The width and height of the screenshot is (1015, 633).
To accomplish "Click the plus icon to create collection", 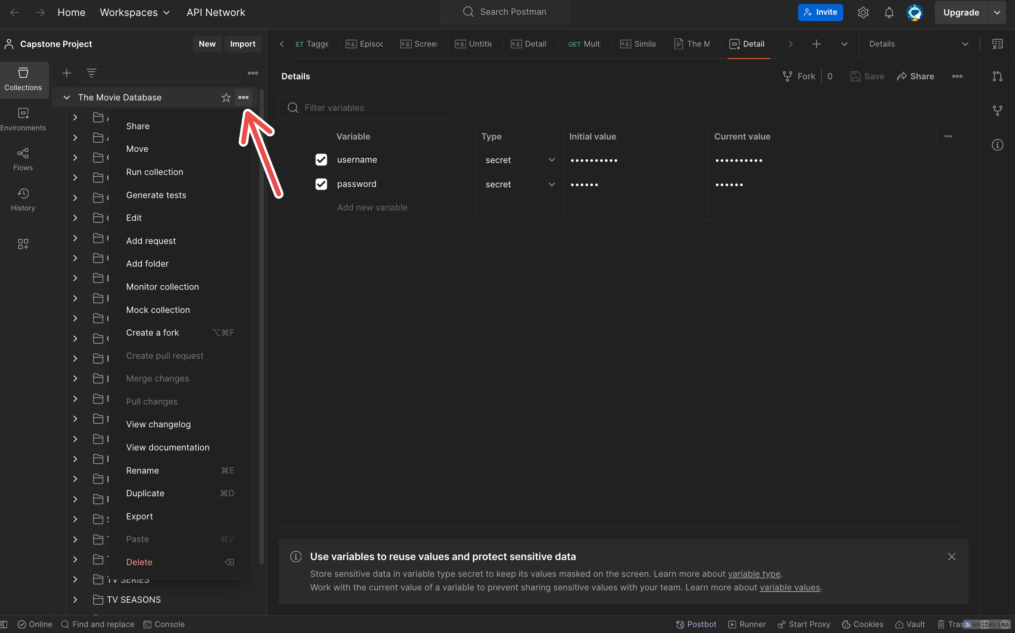I will click(67, 73).
